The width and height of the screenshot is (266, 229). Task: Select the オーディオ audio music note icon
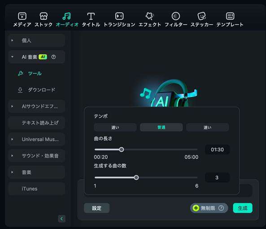coord(67,16)
